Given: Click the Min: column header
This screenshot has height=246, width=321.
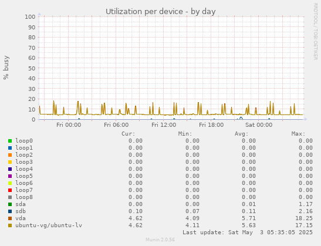Looking at the screenshot, I should pyautogui.click(x=185, y=134).
